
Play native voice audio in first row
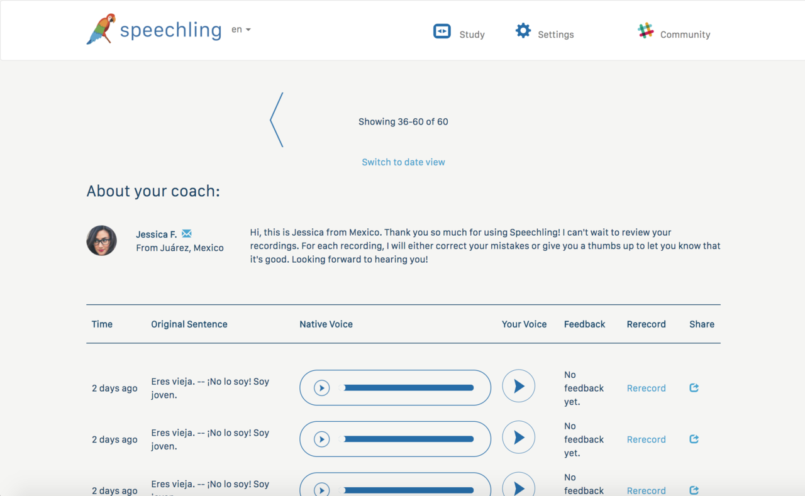tap(321, 388)
